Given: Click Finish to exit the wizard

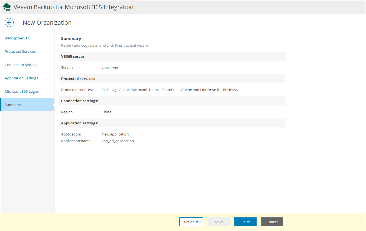Looking at the screenshot, I should (x=245, y=222).
